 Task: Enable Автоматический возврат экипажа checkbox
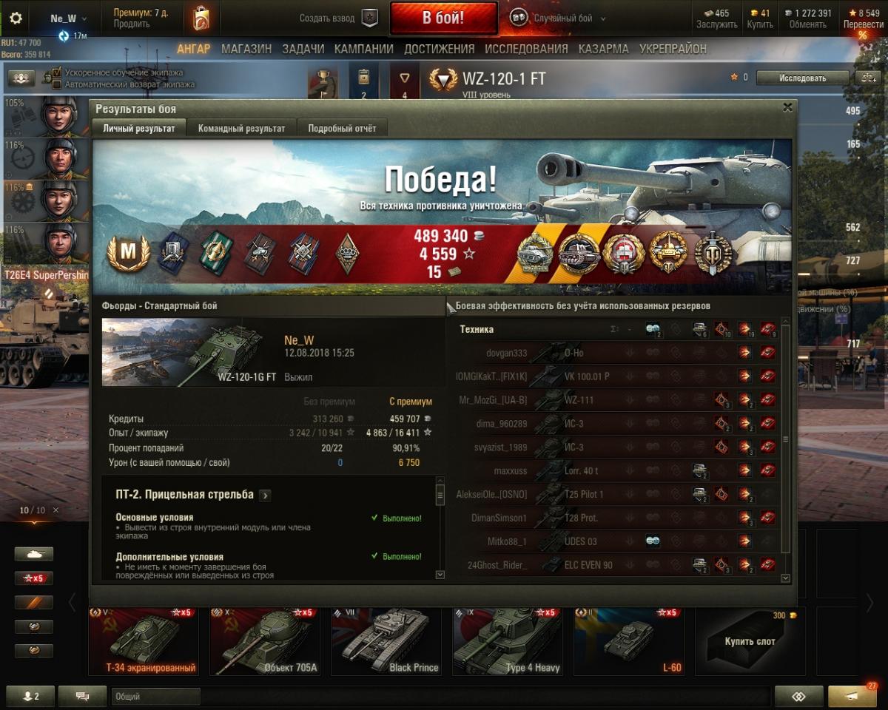pos(57,84)
